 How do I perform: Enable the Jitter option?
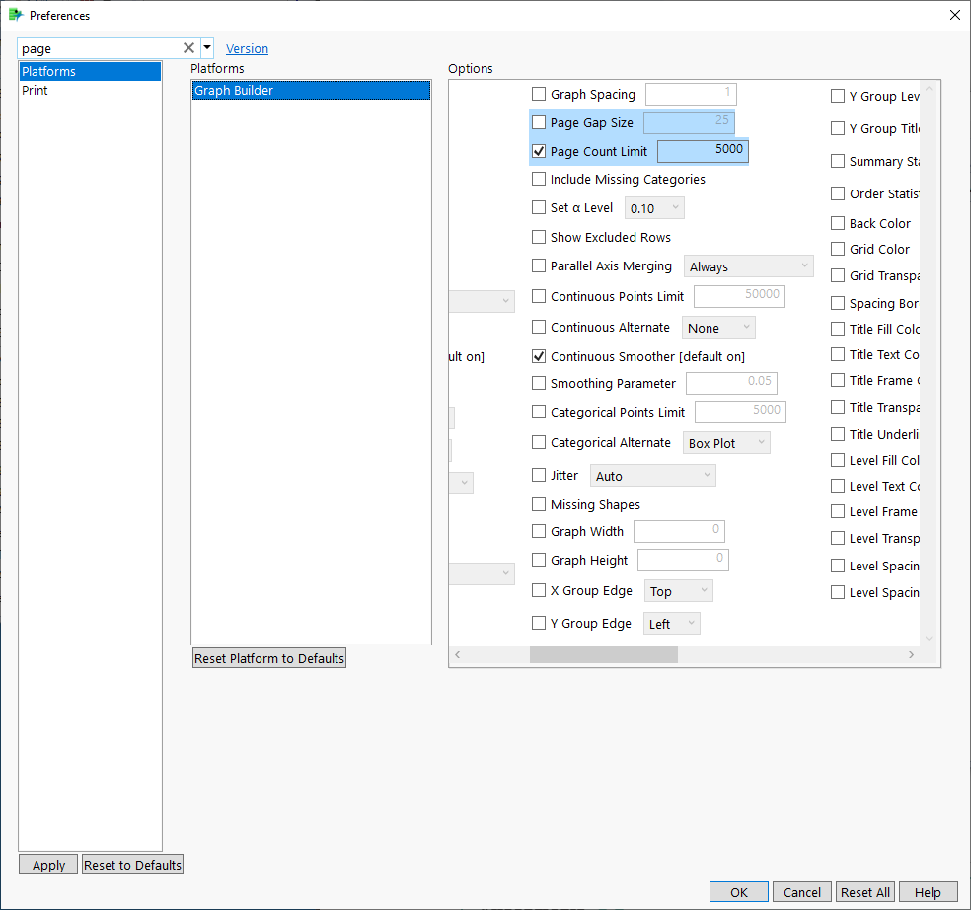click(539, 475)
